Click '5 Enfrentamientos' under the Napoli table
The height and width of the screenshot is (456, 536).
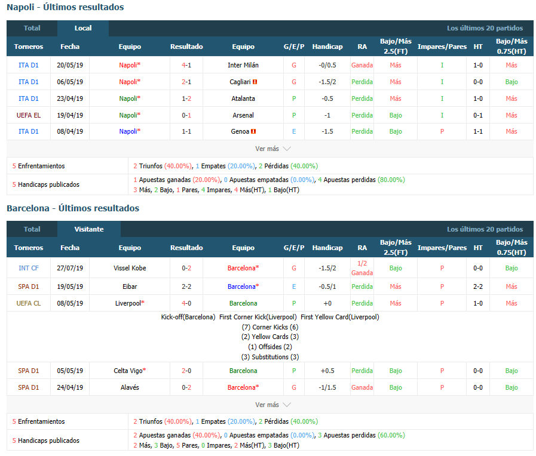coord(39,166)
